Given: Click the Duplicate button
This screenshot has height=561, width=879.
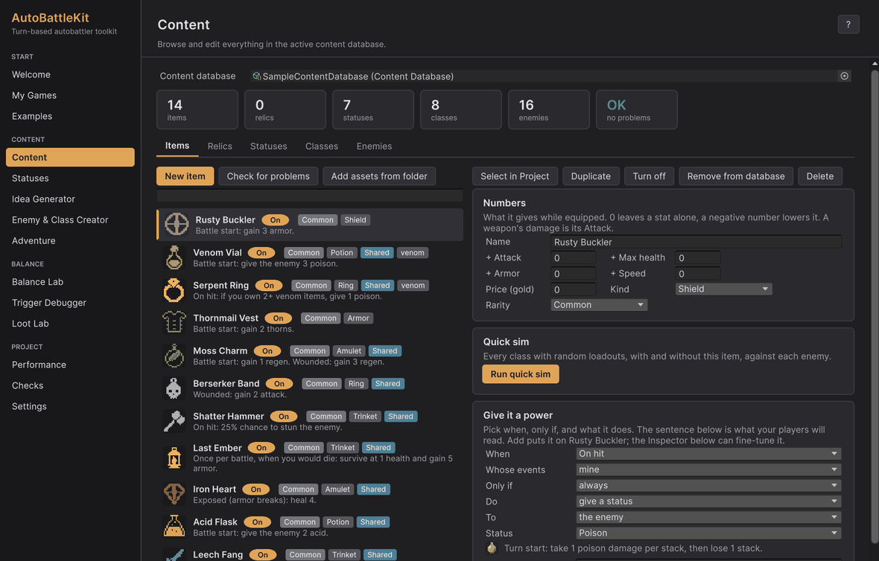Looking at the screenshot, I should pyautogui.click(x=591, y=176).
